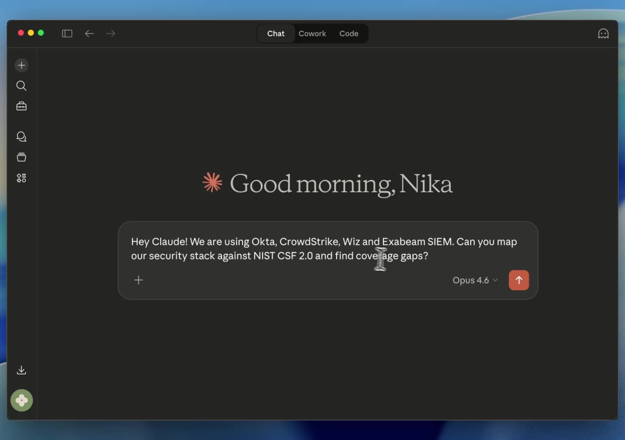Open the artifacts shapes icon

pyautogui.click(x=22, y=178)
